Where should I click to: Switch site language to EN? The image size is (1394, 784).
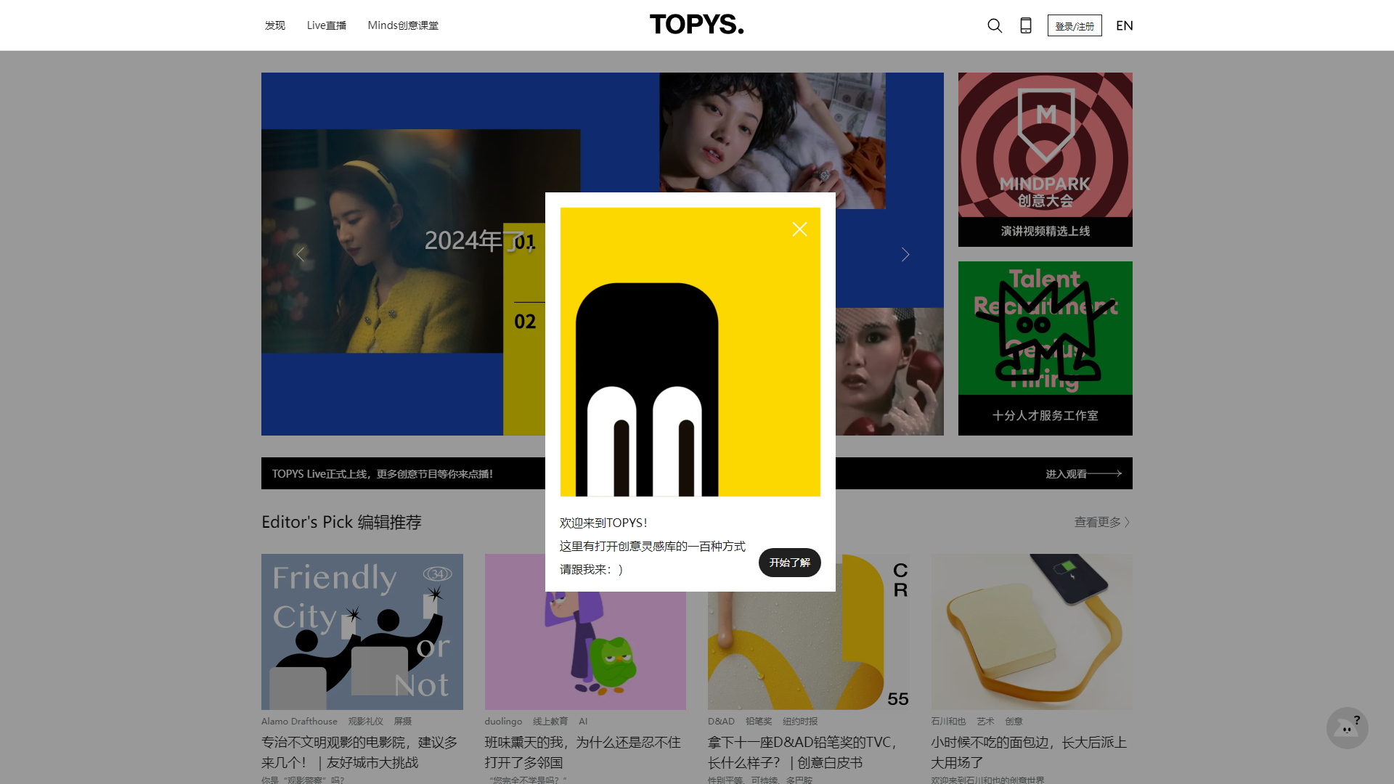1124,25
